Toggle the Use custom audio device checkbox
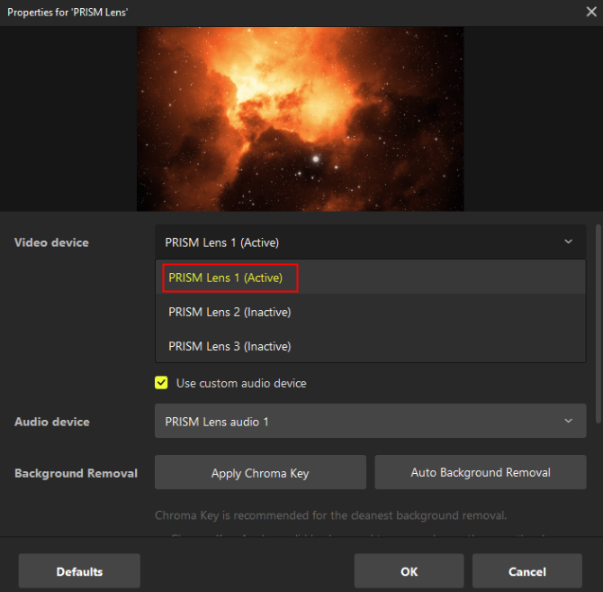The width and height of the screenshot is (603, 592). tap(161, 383)
